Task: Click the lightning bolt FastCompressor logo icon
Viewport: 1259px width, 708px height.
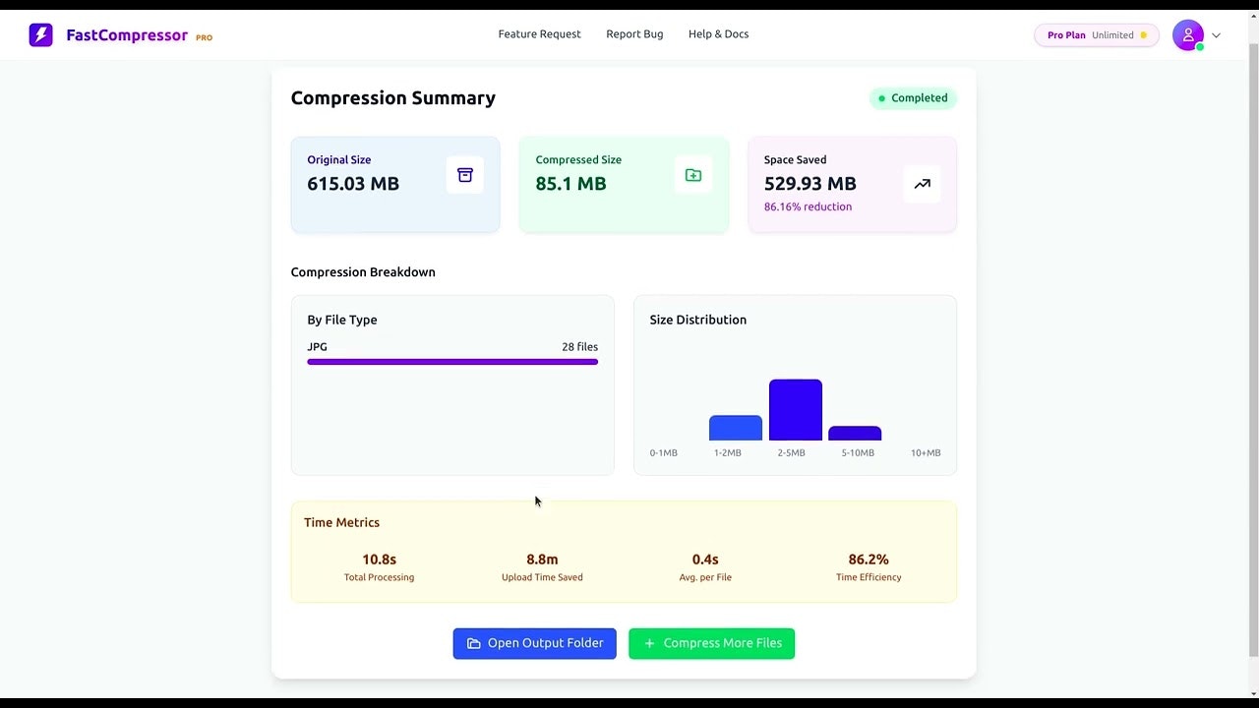Action: point(40,34)
